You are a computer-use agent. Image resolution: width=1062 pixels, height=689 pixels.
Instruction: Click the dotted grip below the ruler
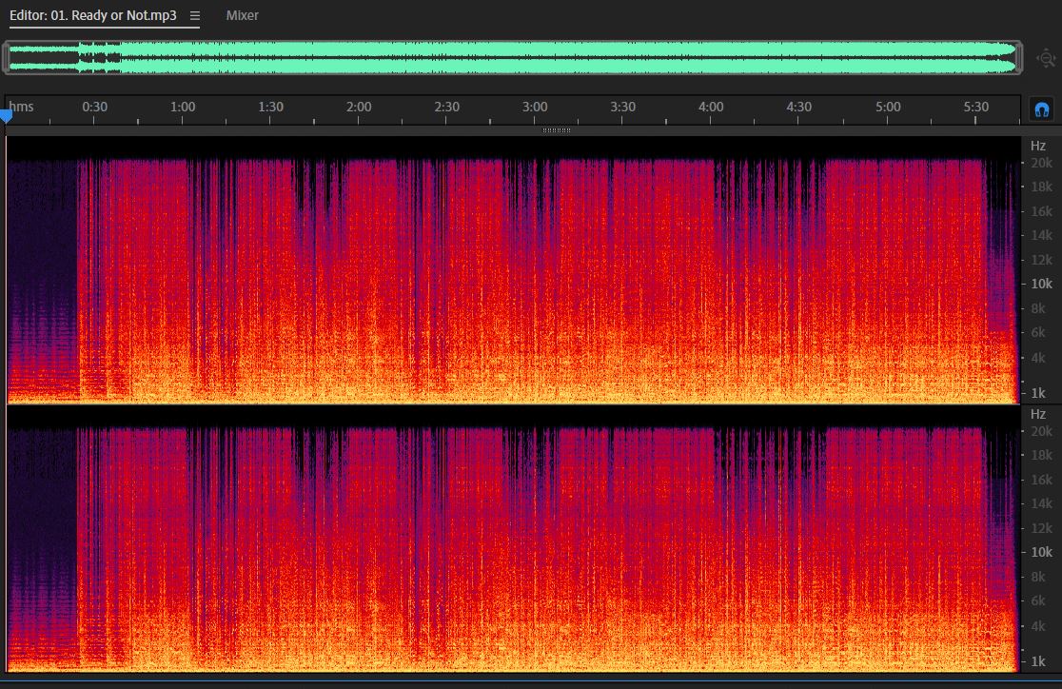556,130
